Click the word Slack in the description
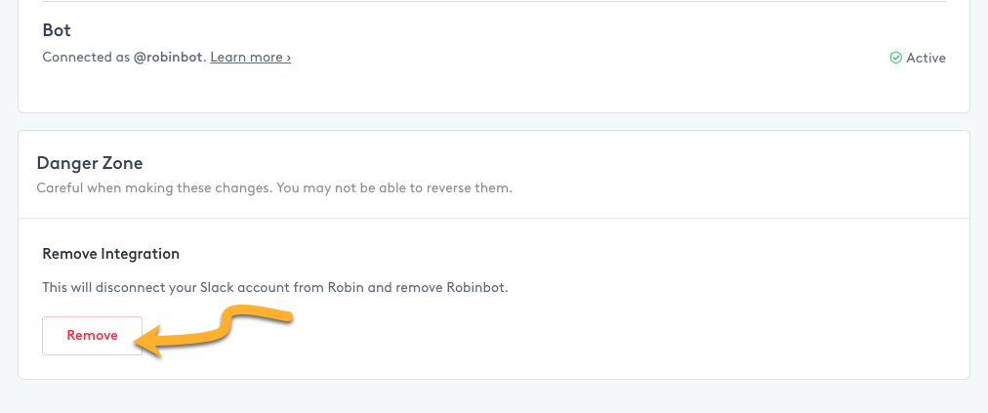 pyautogui.click(x=217, y=287)
